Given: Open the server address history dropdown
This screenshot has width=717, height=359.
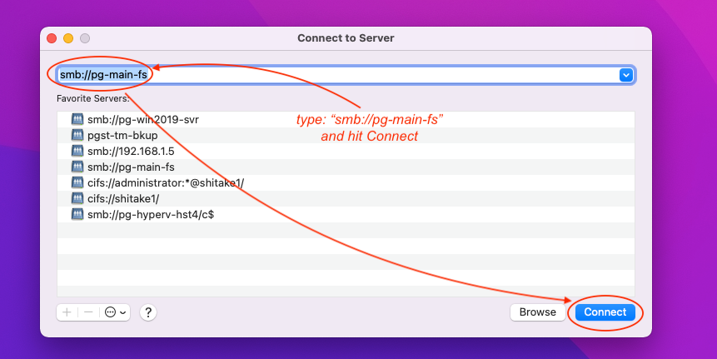Looking at the screenshot, I should pos(625,75).
